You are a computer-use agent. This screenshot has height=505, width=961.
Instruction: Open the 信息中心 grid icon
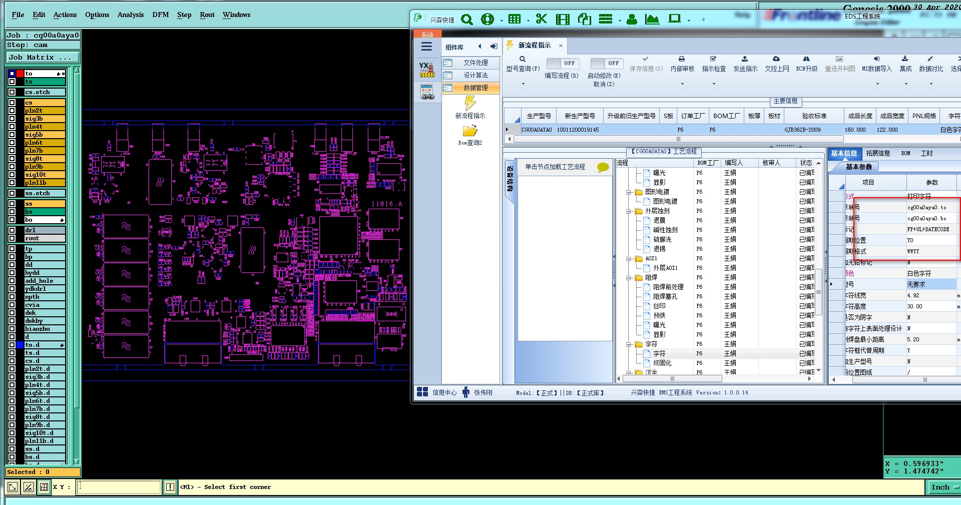[x=422, y=392]
